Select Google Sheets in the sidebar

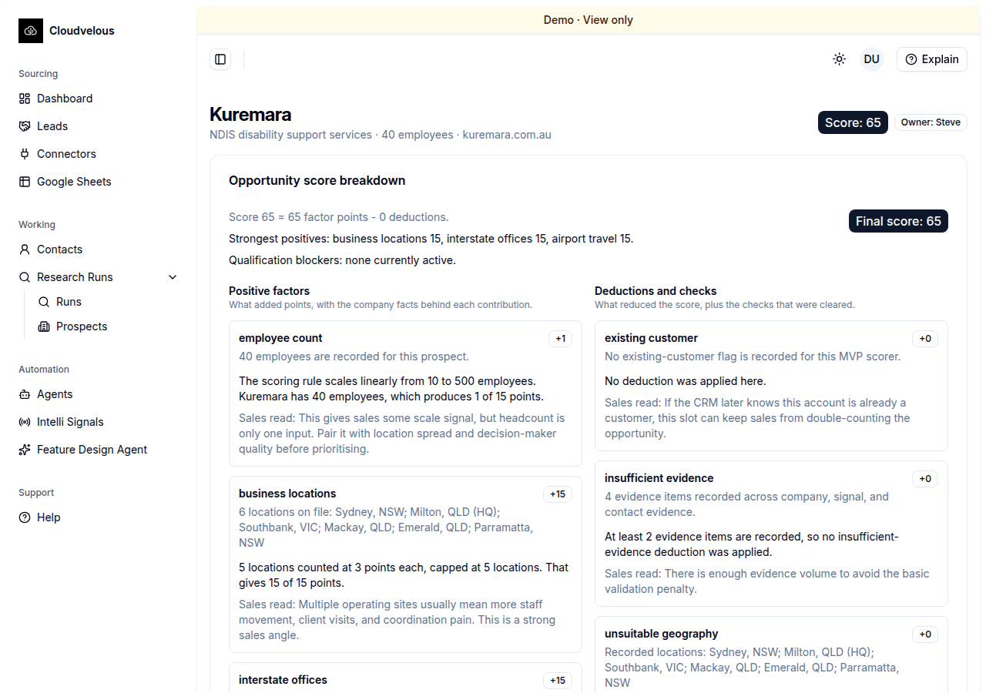click(x=99, y=182)
